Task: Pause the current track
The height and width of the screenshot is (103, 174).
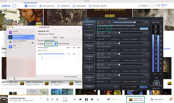Action: pos(86,99)
